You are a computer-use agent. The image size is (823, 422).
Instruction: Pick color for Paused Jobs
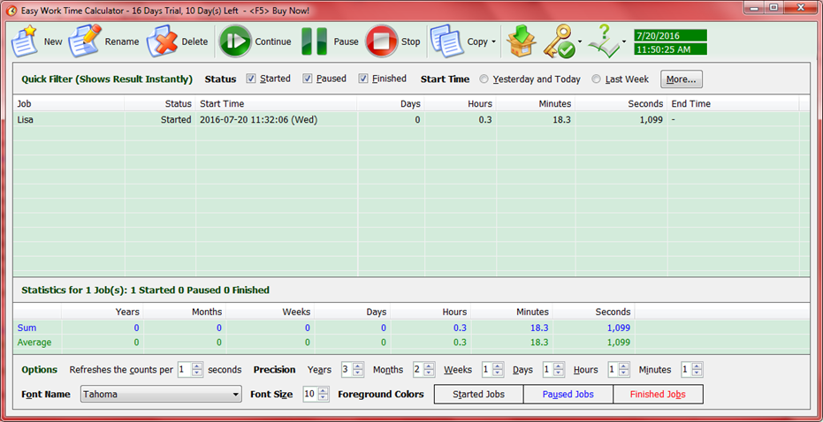coord(568,395)
